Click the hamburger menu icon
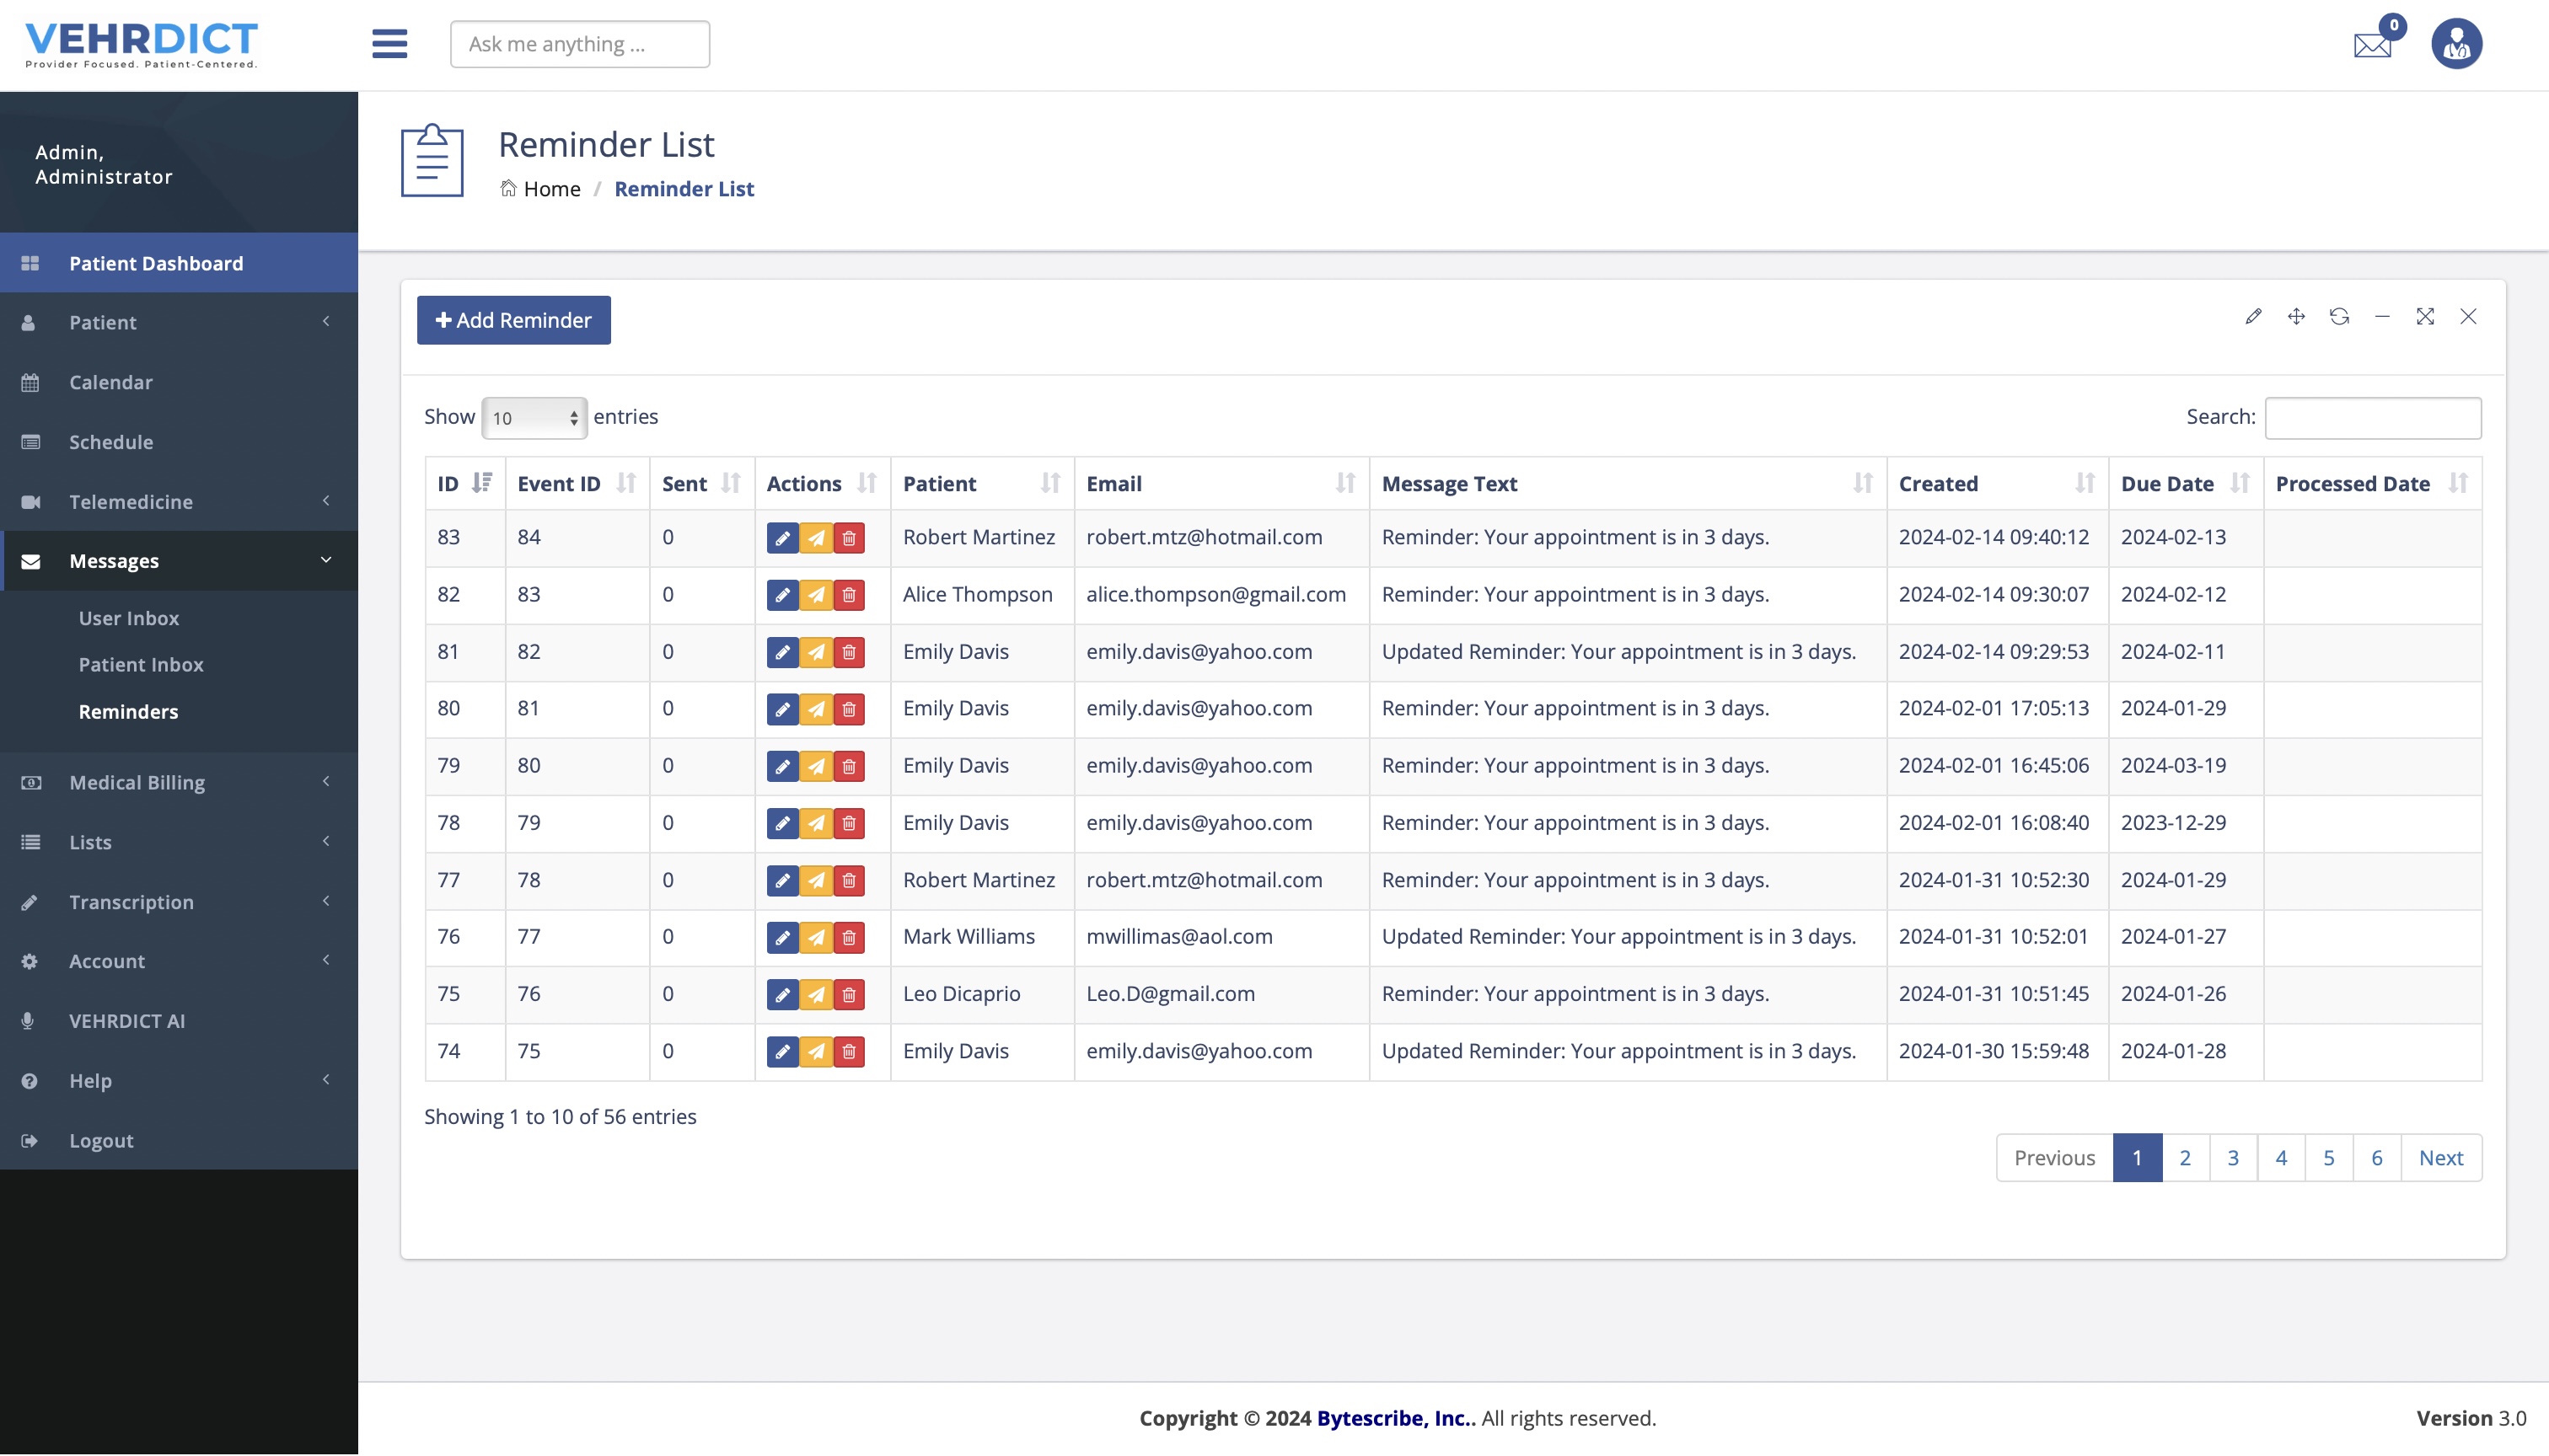Screen dimensions: 2549x1456 pos(389,43)
